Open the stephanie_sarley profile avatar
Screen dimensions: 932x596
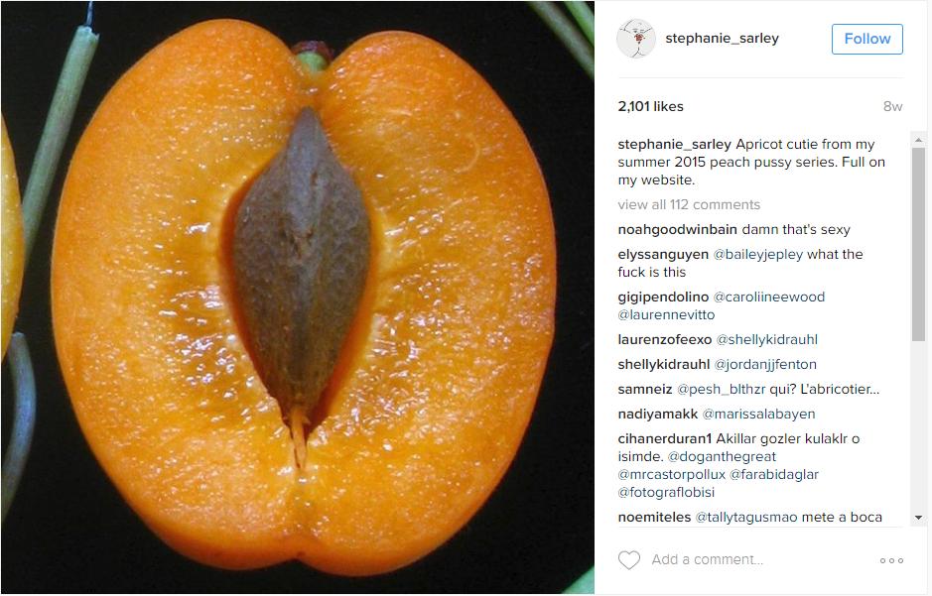[636, 39]
